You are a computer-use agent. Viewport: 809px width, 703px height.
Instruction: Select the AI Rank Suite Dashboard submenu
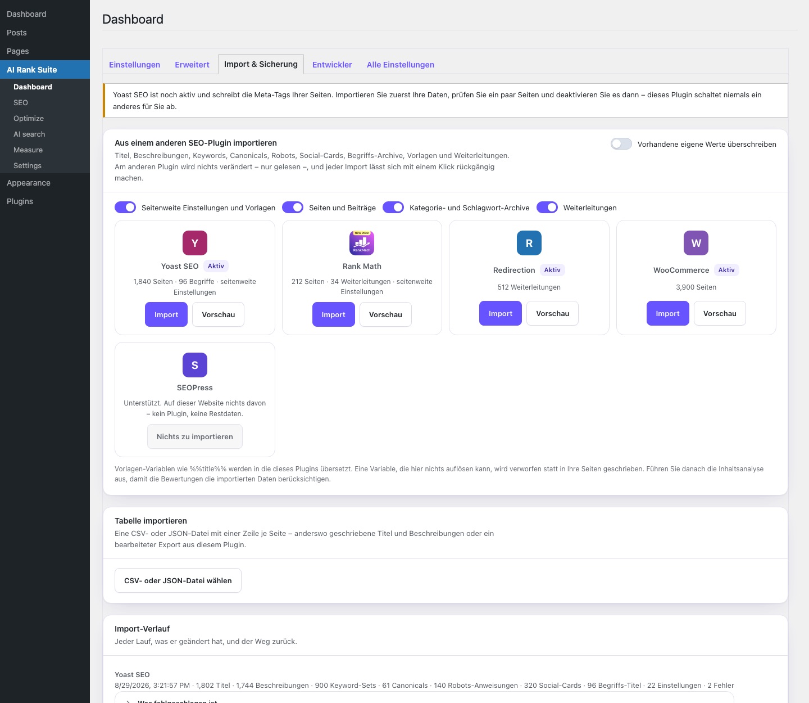point(45,87)
